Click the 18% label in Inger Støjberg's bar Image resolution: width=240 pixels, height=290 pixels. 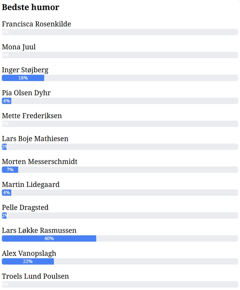23,78
